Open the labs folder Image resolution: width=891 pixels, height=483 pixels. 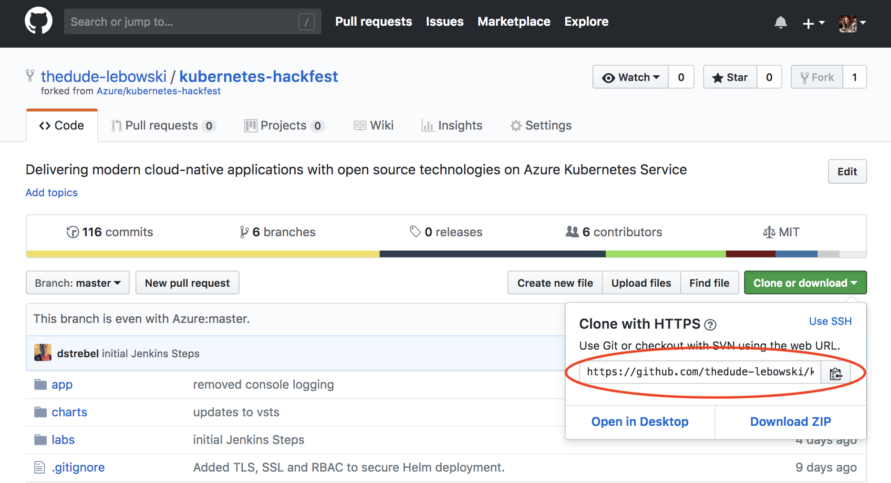tap(63, 440)
